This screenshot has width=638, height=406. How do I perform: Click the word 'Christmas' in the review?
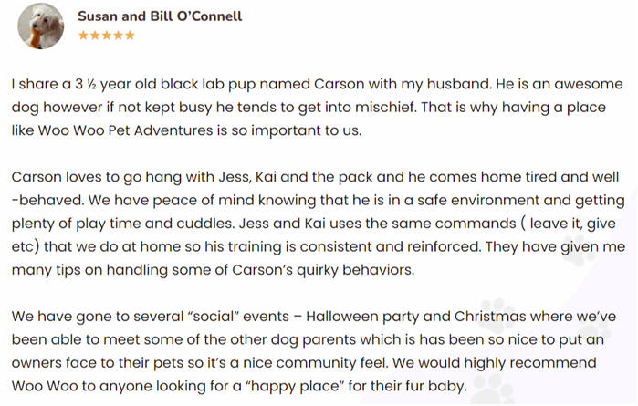click(490, 317)
